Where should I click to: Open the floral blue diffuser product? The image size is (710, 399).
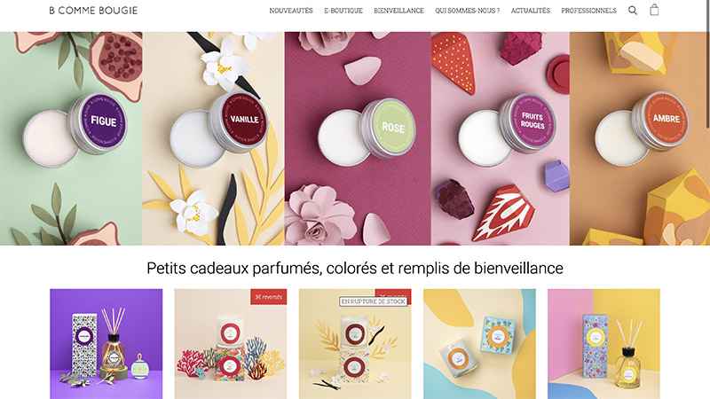(603, 344)
